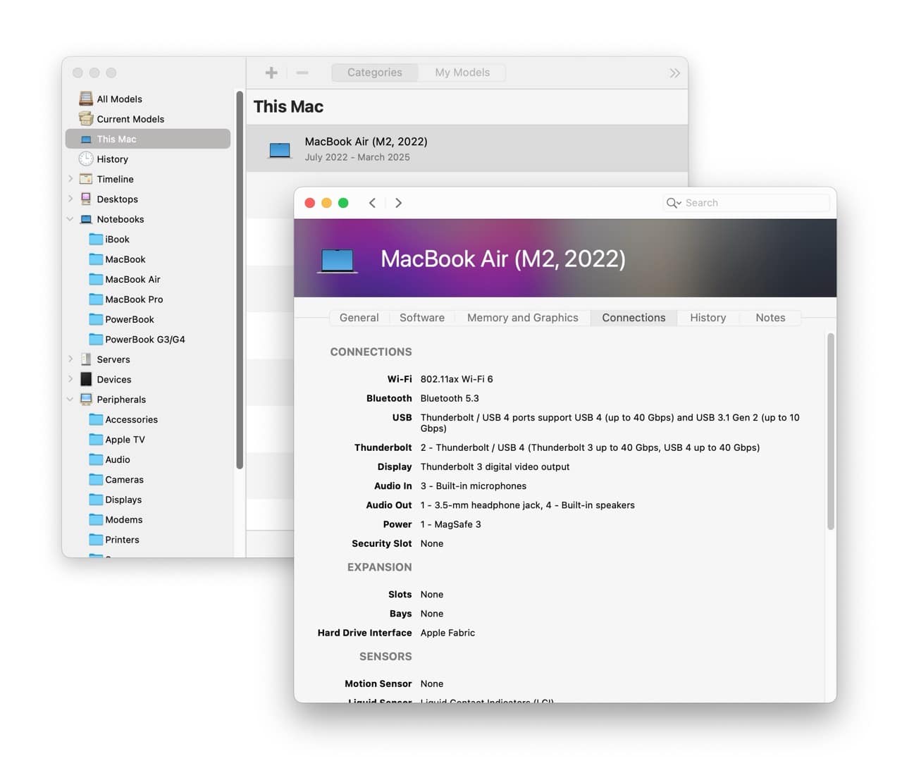Go forward with the right arrow in detail window
Screen dimensions: 902x768
pyautogui.click(x=398, y=203)
